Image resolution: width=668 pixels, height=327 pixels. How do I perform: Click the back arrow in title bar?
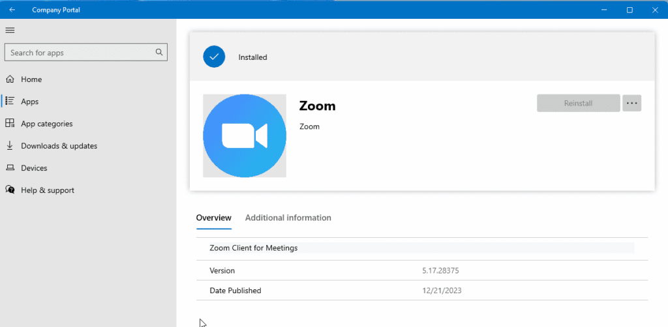(x=12, y=10)
